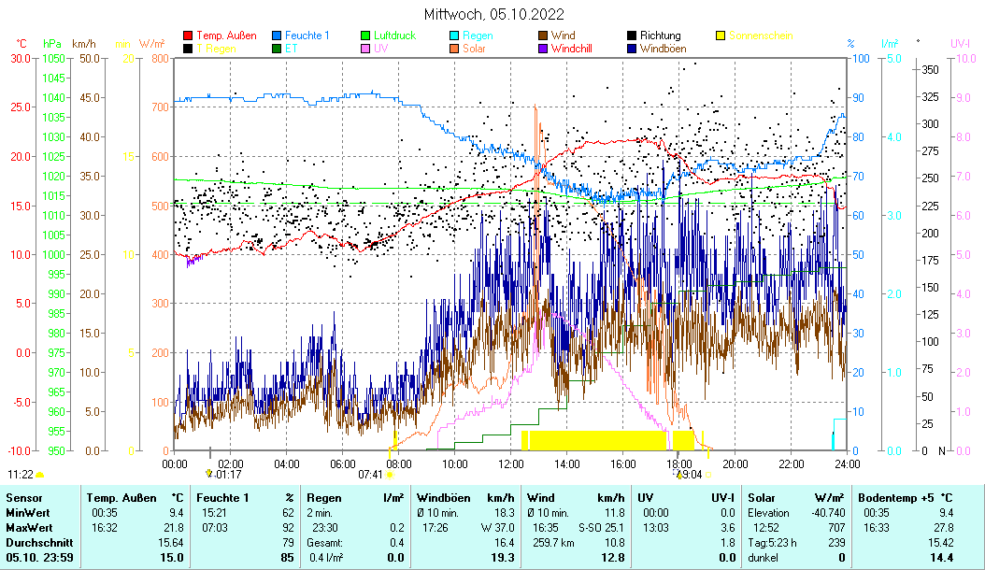
Task: Click the 'Tag:5:23 h' daylight entry
Action: (x=772, y=542)
